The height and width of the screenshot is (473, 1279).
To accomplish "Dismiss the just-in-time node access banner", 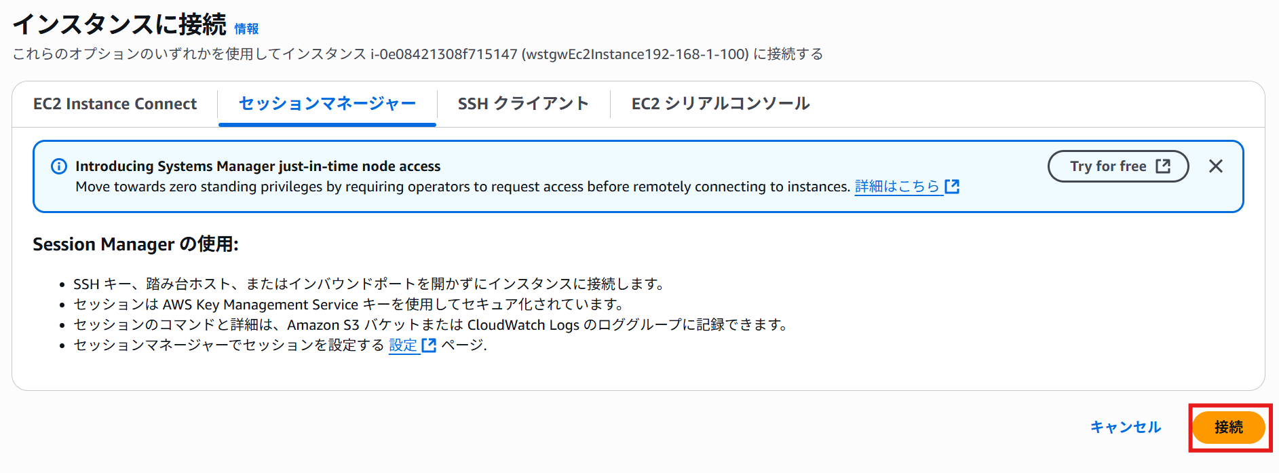I will pos(1216,166).
